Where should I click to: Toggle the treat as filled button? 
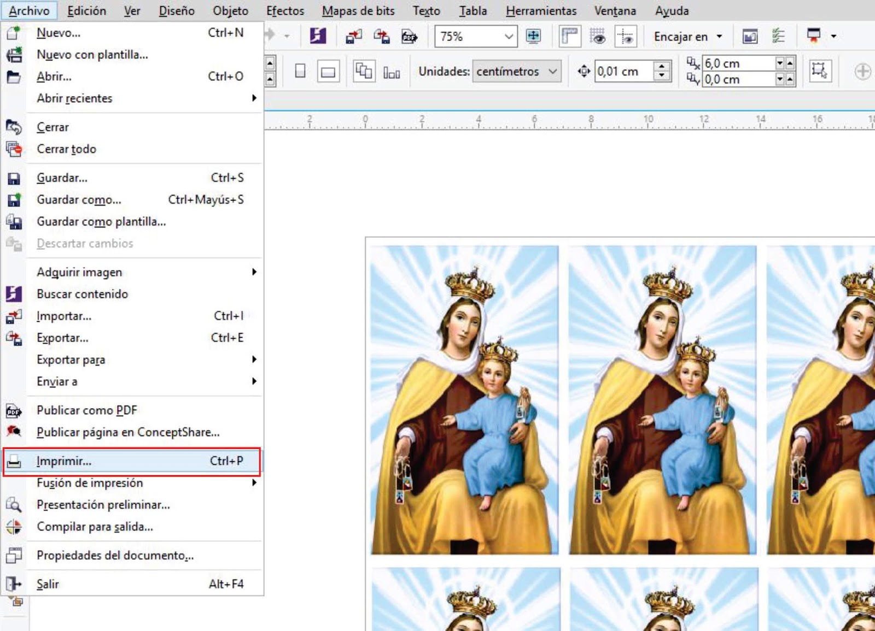click(x=819, y=71)
